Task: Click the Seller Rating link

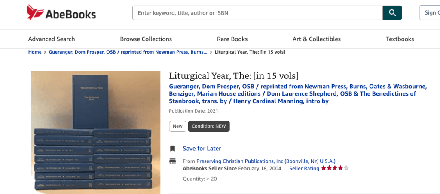Action: click(x=304, y=168)
